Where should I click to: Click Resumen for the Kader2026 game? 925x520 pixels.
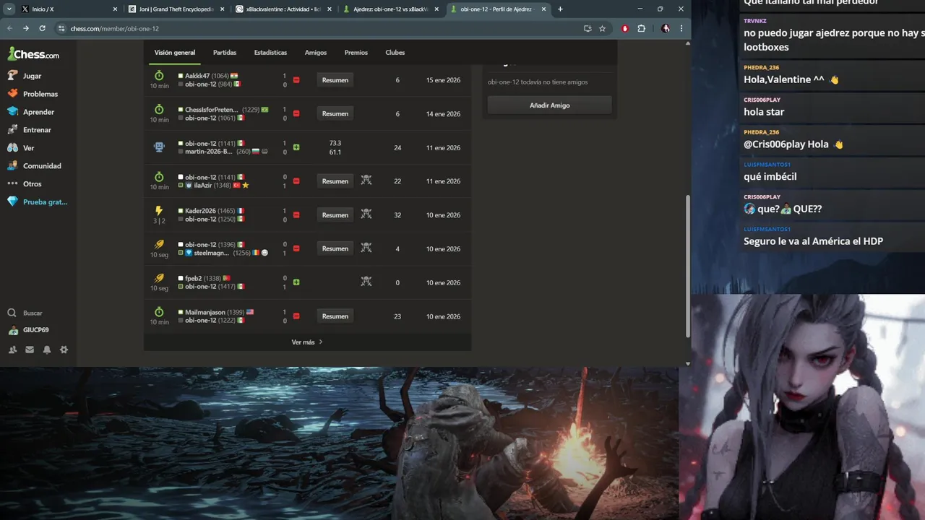(335, 214)
